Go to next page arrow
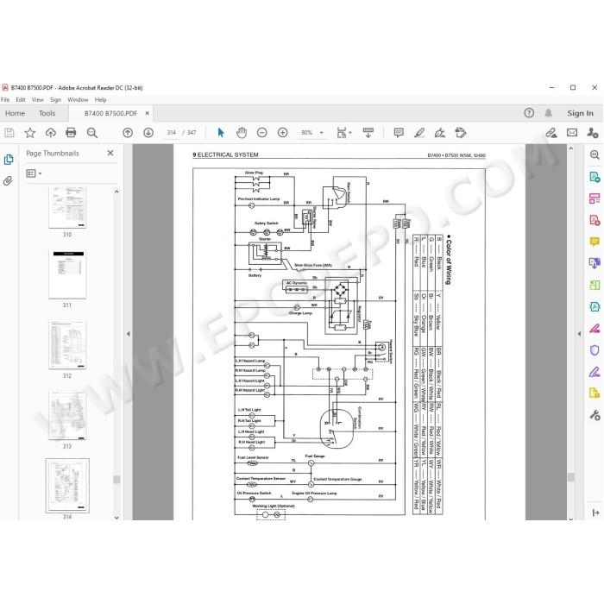The width and height of the screenshot is (604, 604). tap(148, 133)
